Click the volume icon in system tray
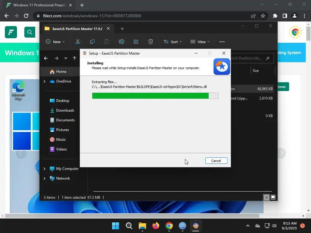311x233 pixels. click(x=274, y=226)
